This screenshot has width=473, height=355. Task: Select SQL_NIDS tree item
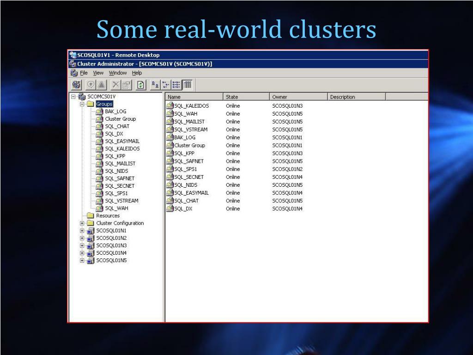point(116,171)
